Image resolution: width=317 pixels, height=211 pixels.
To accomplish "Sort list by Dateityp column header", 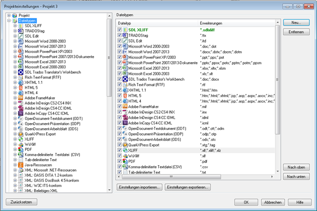I will point(156,23).
